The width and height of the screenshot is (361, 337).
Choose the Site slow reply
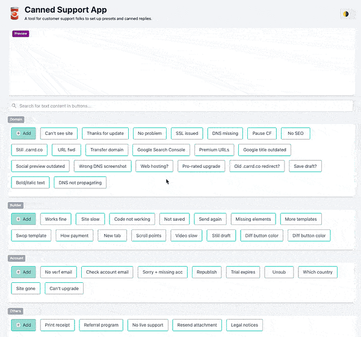(x=90, y=219)
